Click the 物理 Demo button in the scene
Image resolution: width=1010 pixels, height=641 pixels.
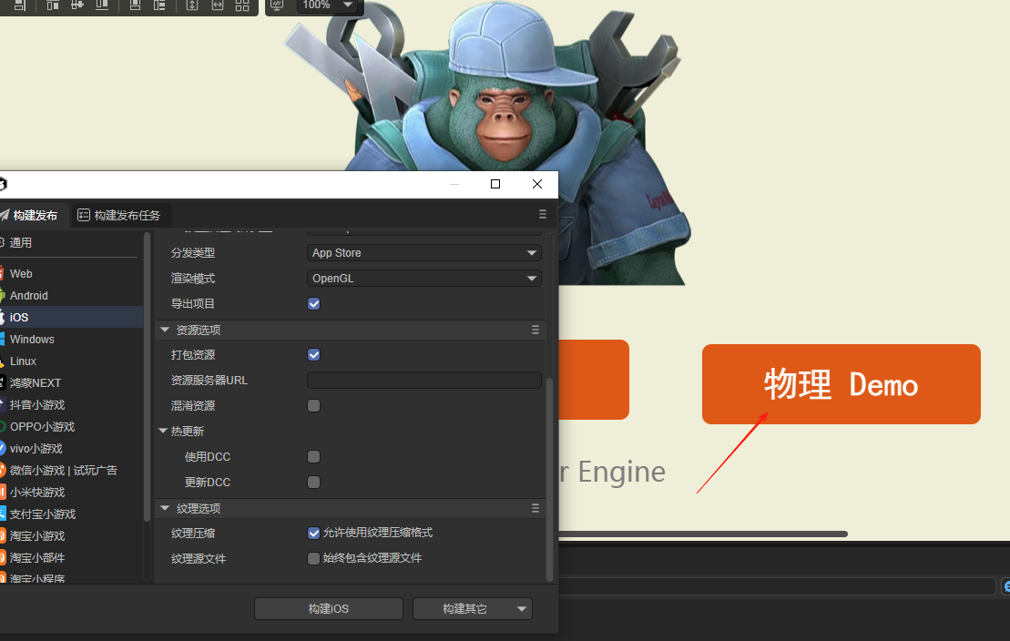842,384
